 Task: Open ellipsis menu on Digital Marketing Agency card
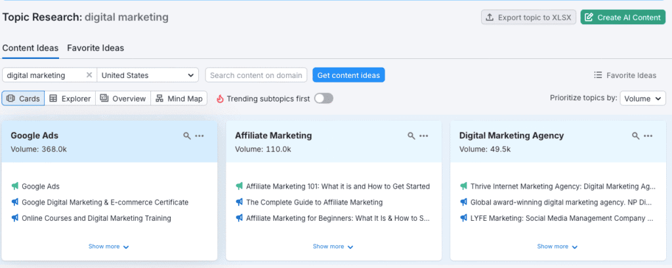click(648, 136)
